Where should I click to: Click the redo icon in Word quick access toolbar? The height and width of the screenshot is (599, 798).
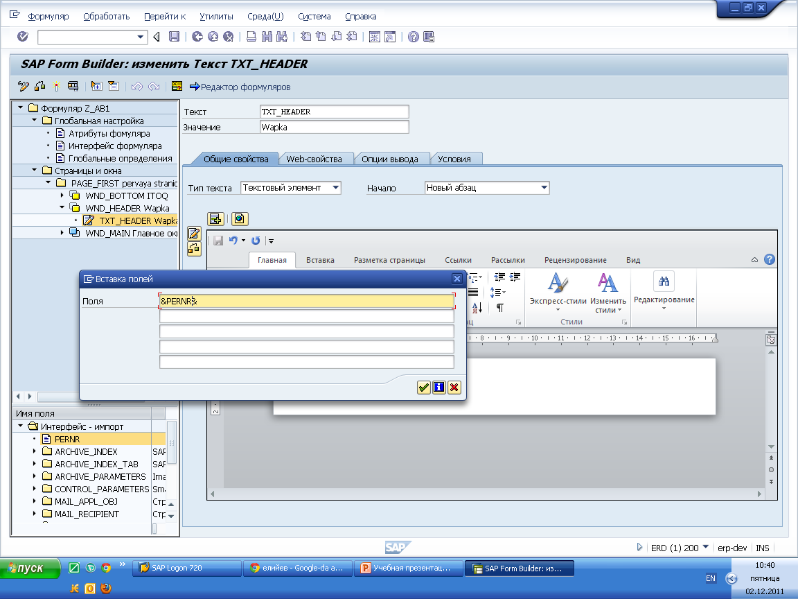point(256,241)
